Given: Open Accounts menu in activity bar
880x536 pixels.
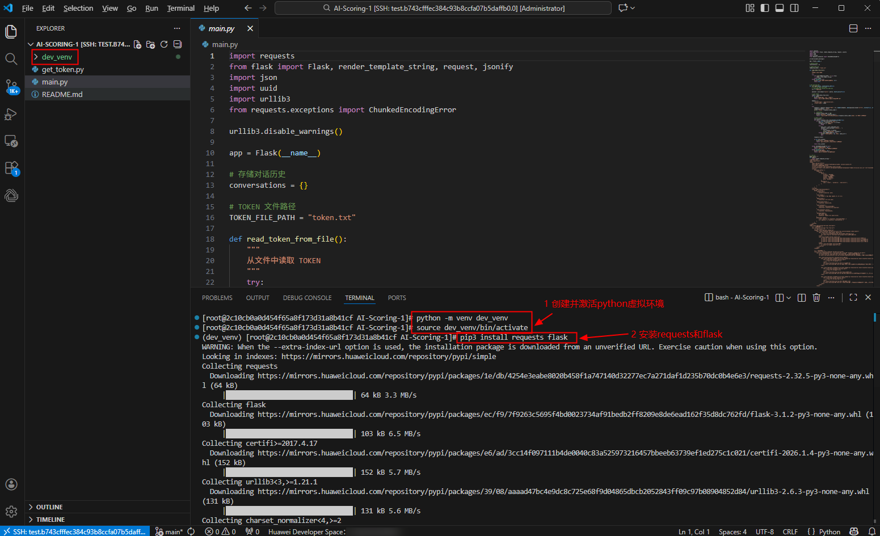Looking at the screenshot, I should pyautogui.click(x=11, y=484).
